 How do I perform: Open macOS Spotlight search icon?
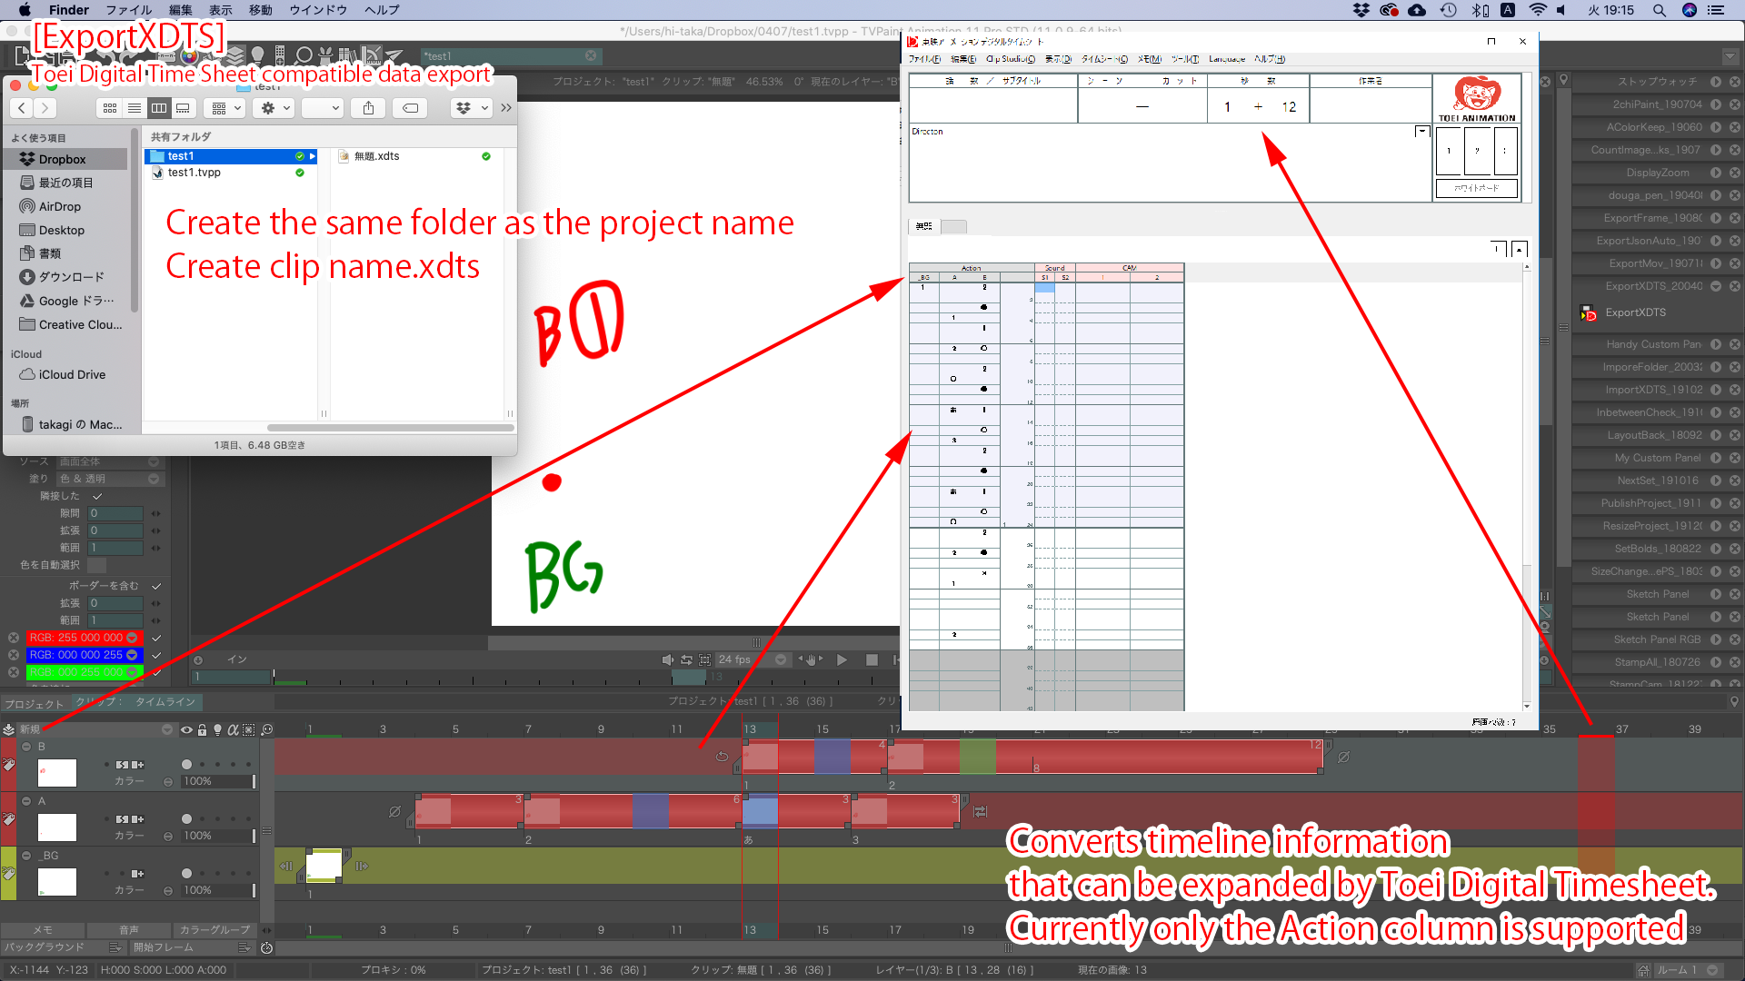1659,10
